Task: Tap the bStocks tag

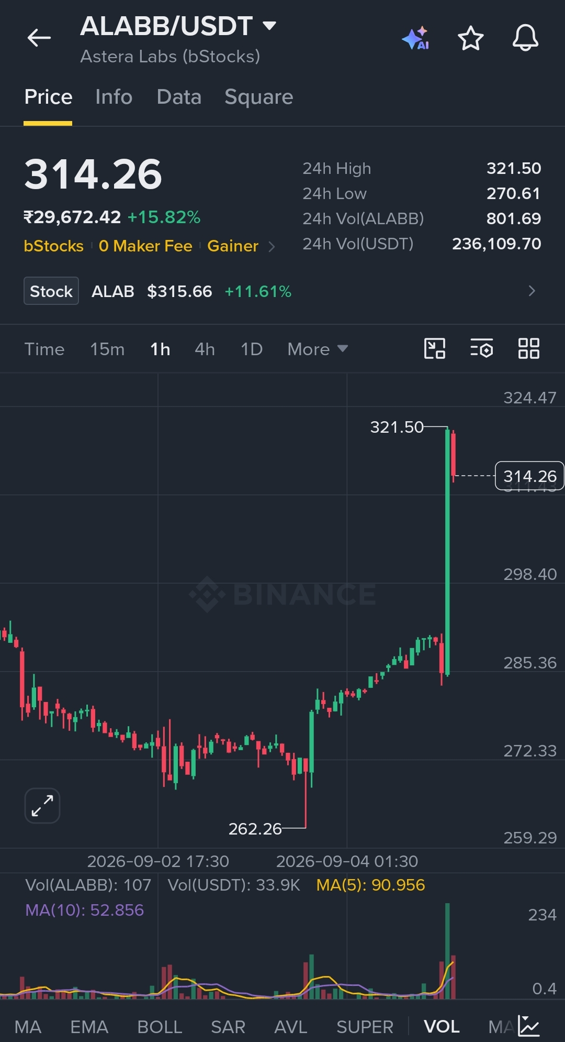Action: click(53, 246)
